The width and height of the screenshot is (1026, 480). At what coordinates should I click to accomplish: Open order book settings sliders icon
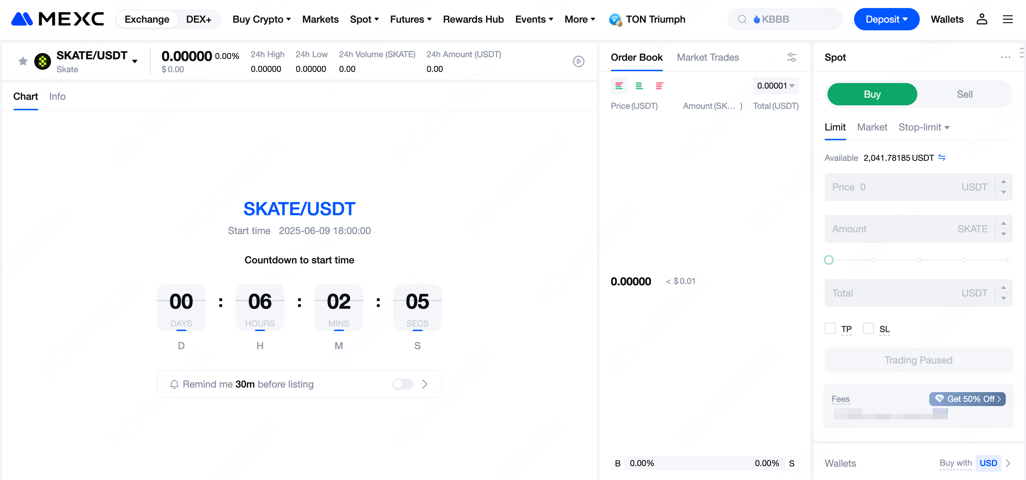point(792,57)
